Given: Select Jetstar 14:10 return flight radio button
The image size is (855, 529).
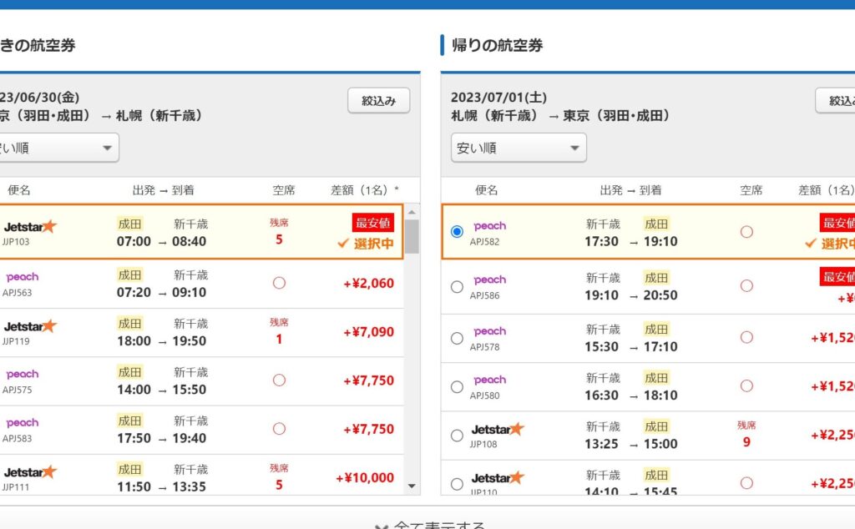Looking at the screenshot, I should pos(457,484).
